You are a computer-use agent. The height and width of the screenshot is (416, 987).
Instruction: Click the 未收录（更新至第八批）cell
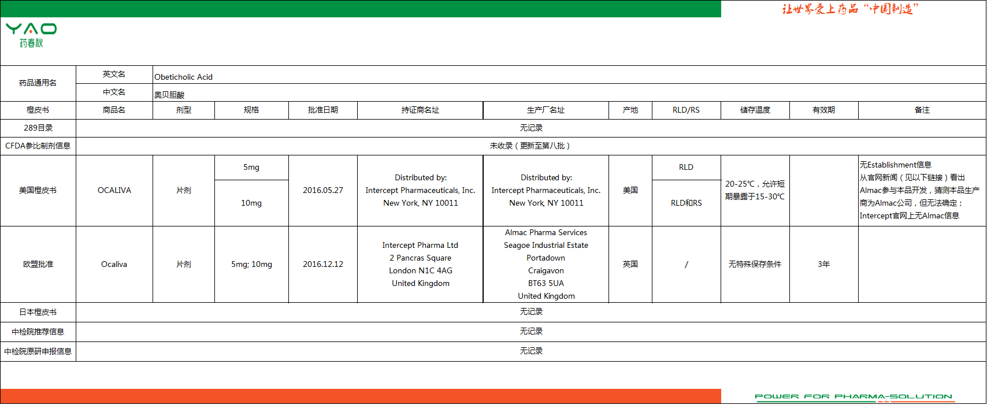tap(531, 146)
